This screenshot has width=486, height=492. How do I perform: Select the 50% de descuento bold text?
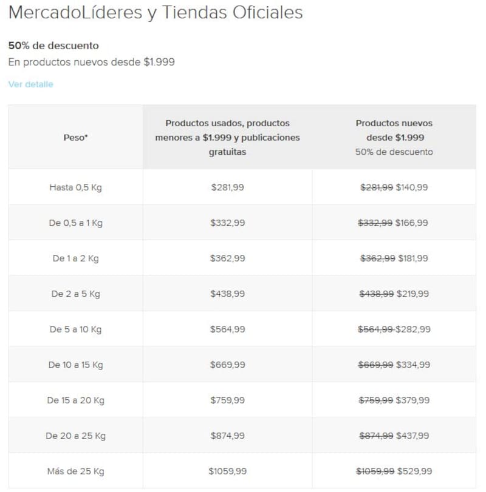(x=53, y=45)
